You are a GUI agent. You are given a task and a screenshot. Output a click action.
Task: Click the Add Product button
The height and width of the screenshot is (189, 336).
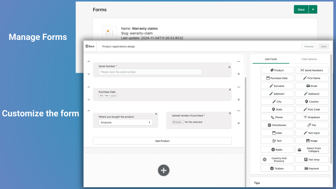point(162,141)
